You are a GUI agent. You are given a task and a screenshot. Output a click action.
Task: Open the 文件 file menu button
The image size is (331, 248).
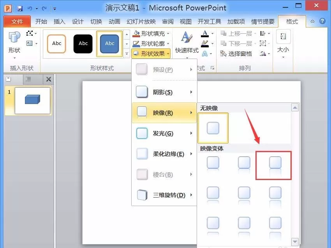click(17, 21)
